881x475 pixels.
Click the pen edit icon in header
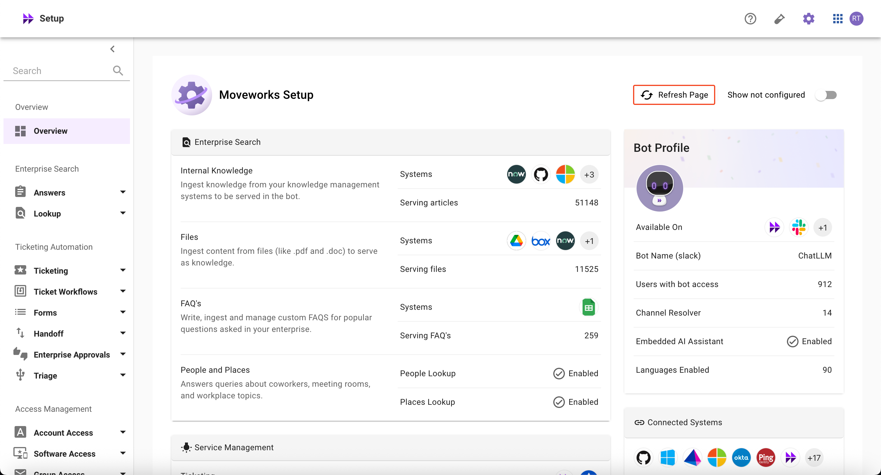779,18
